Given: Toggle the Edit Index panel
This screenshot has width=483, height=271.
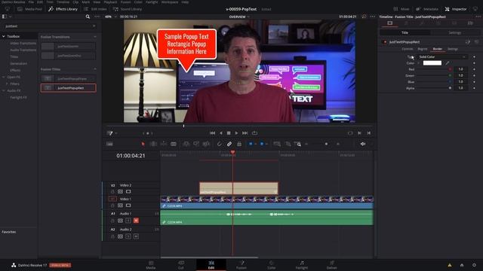Looking at the screenshot, I should click(95, 9).
